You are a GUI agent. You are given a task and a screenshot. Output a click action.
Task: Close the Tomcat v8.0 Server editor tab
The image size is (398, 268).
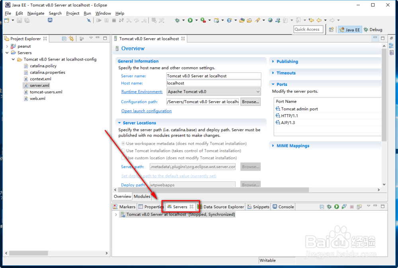pos(183,39)
